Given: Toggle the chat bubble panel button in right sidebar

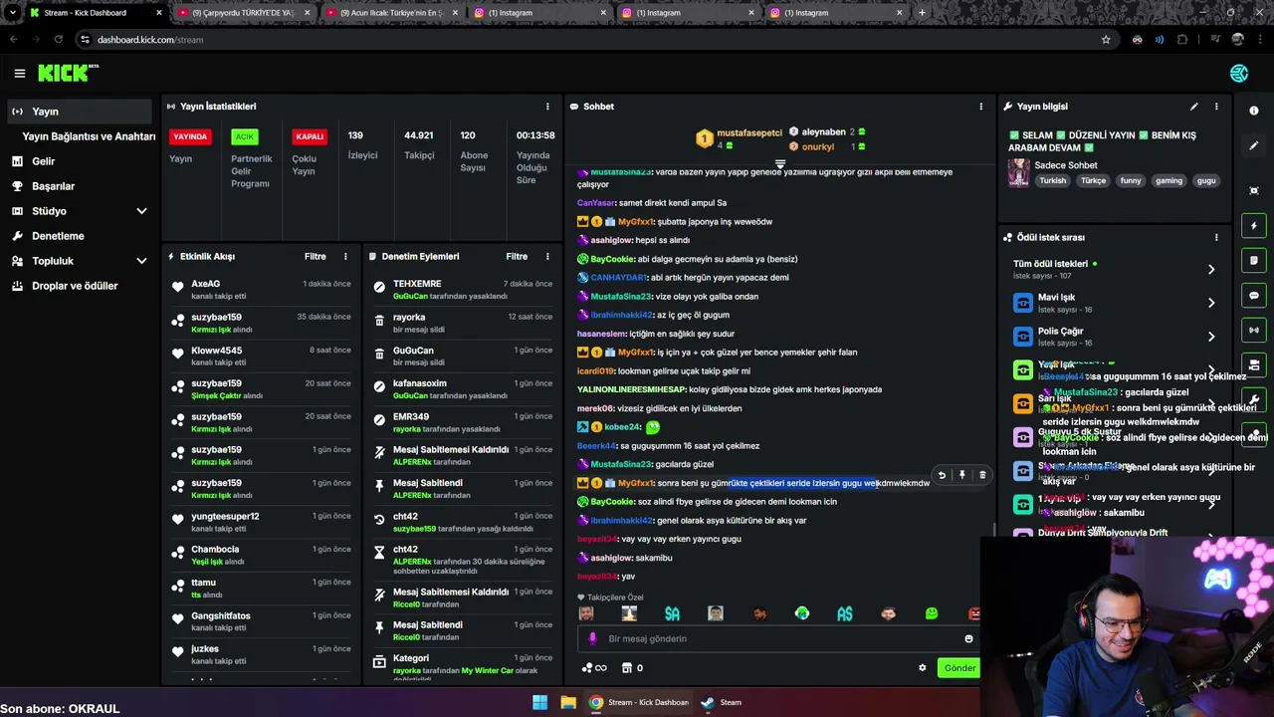Looking at the screenshot, I should [x=1254, y=296].
